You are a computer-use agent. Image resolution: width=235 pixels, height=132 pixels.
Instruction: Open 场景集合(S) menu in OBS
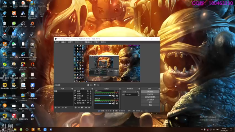[88, 42]
